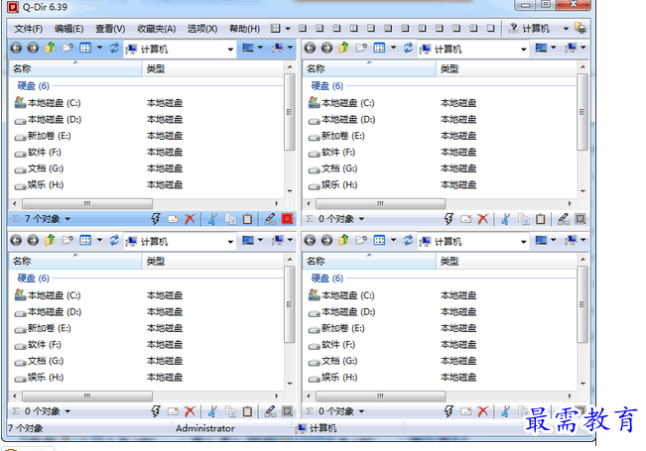Click paste clipboard in top-left pane status bar
The height and width of the screenshot is (451, 646).
pyautogui.click(x=247, y=219)
